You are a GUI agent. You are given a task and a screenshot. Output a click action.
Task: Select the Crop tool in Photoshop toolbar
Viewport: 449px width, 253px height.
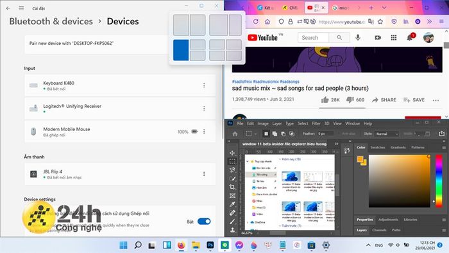point(232,187)
